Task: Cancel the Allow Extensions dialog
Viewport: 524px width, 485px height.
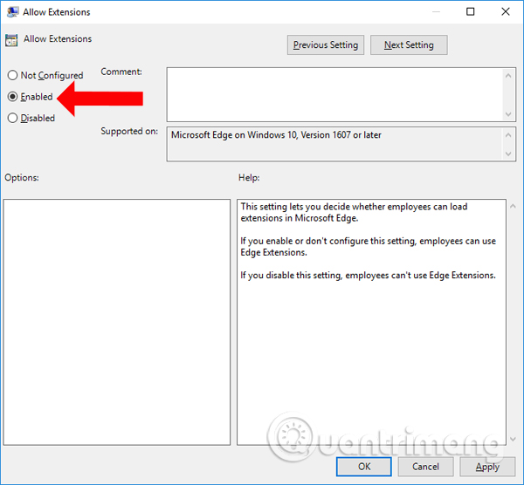Action: 425,467
